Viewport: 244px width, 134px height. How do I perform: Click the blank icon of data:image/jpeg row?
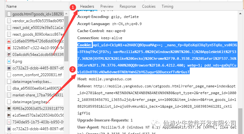click(x=9, y=102)
